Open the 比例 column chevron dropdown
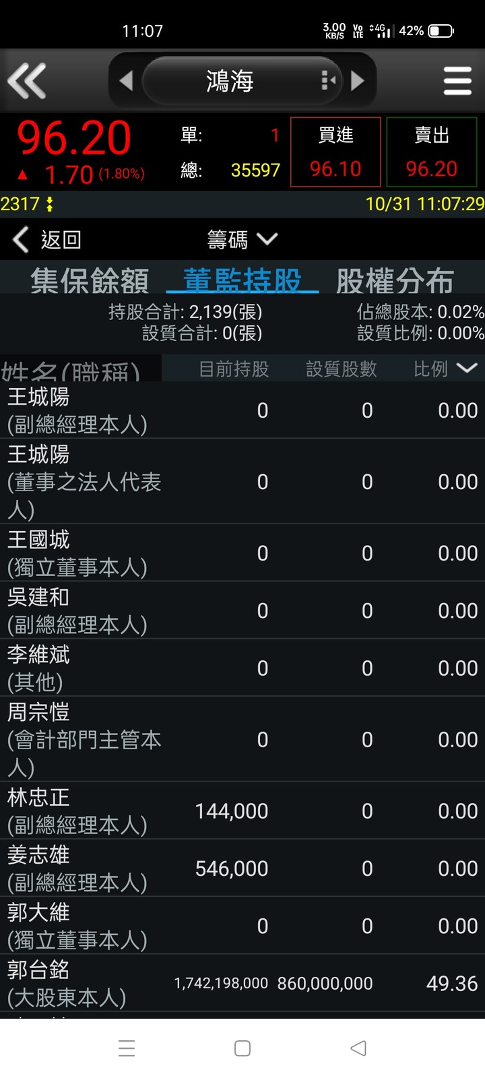 pyautogui.click(x=467, y=368)
